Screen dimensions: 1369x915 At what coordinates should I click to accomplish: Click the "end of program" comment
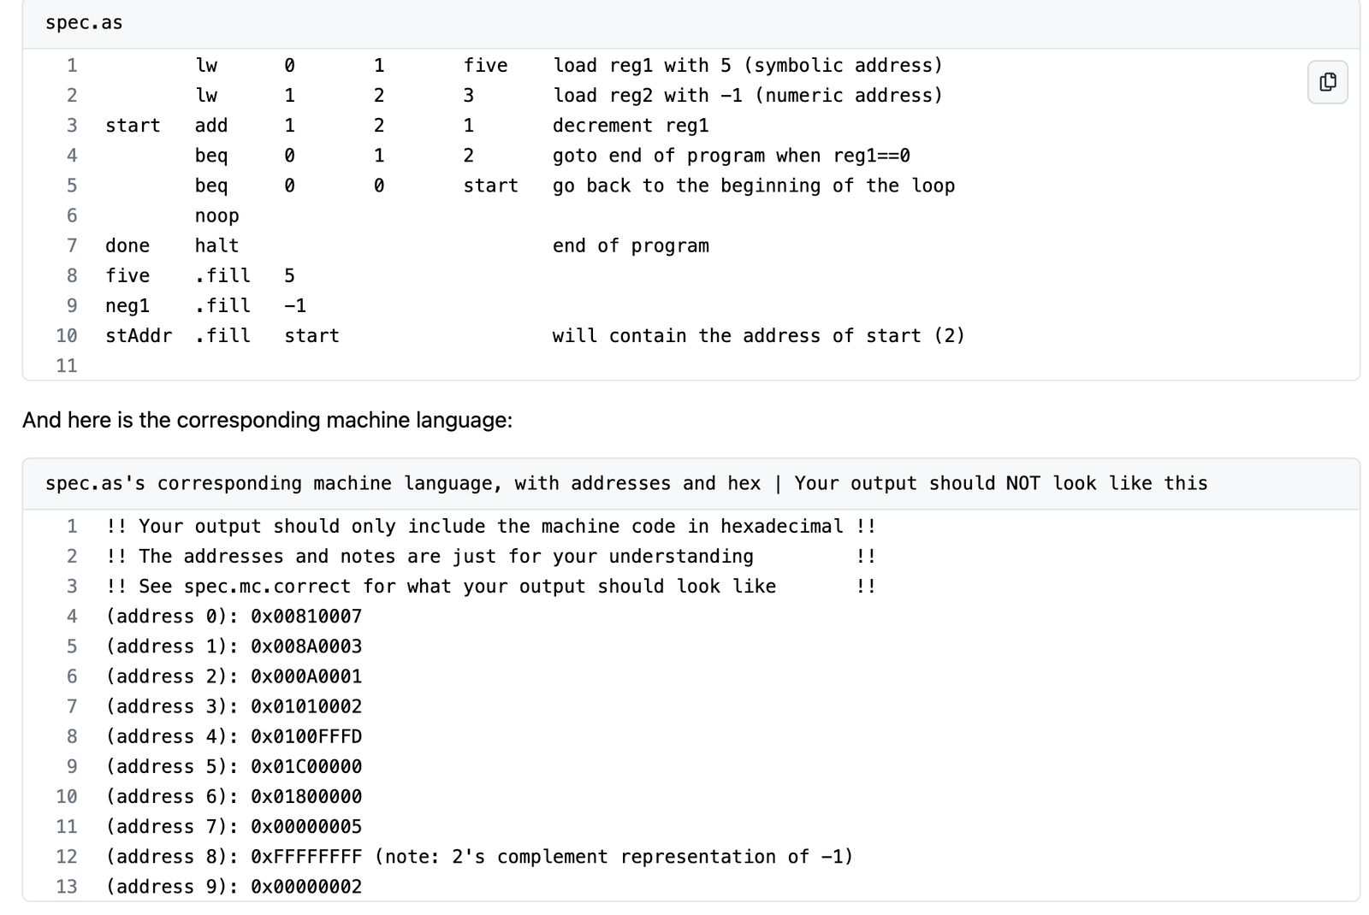[x=631, y=246]
